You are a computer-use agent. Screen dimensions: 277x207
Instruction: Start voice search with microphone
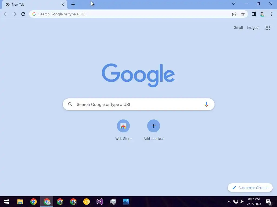[x=206, y=104]
